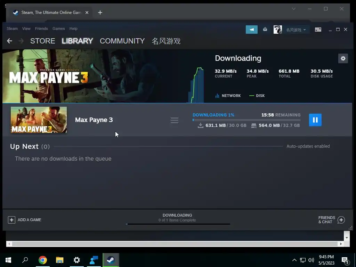
Task: Click the download speed network graph
Action: click(x=196, y=85)
